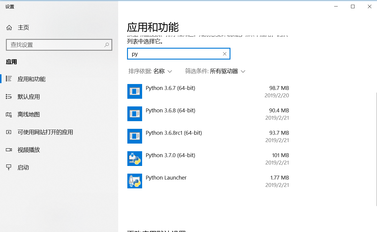Click the Home icon next to 主页
The width and height of the screenshot is (377, 232).
point(9,28)
